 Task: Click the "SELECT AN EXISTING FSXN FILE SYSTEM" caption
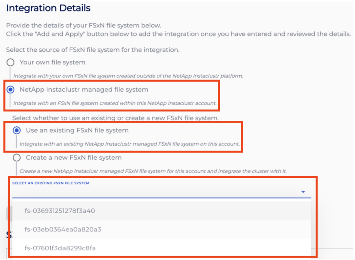pos(51,183)
